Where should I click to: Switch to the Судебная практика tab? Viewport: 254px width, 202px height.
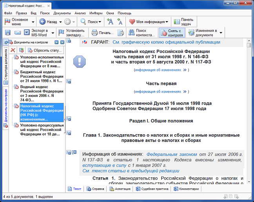pyautogui.click(x=153, y=189)
